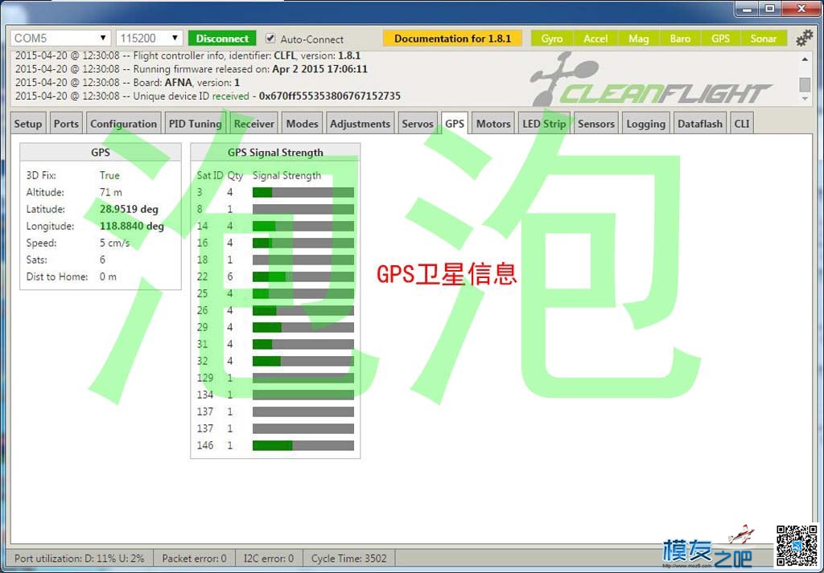Switch to the Setup tab
This screenshot has width=824, height=573.
pyautogui.click(x=28, y=124)
